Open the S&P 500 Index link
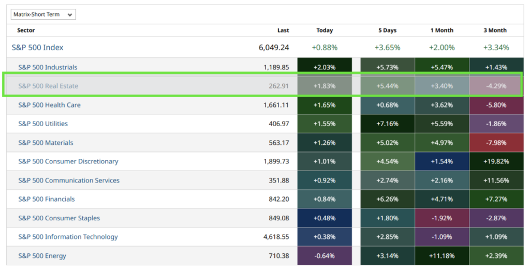 [37, 47]
